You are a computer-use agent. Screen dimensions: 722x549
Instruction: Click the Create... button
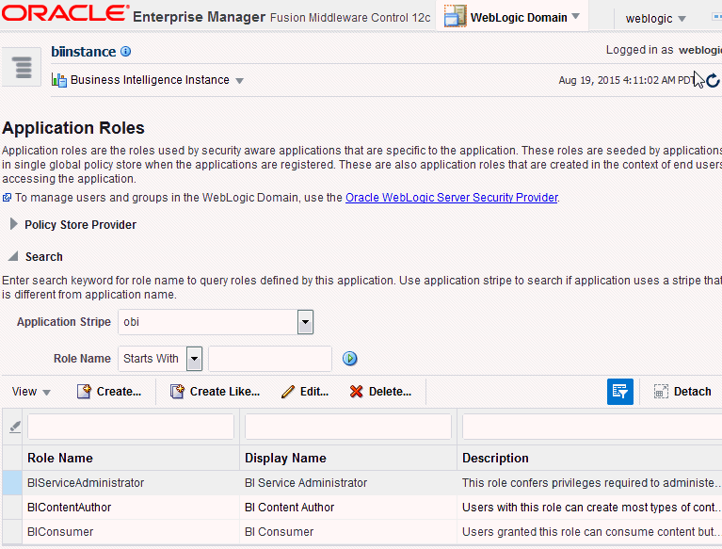(x=109, y=392)
